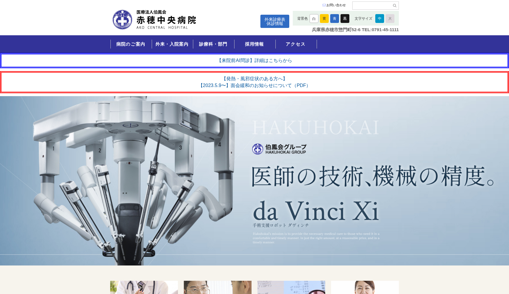Viewport: 509px width, 294px height.
Task: Click the envelope contact icon
Action: click(324, 5)
